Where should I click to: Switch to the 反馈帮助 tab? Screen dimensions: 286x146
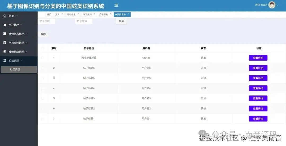[104, 14]
